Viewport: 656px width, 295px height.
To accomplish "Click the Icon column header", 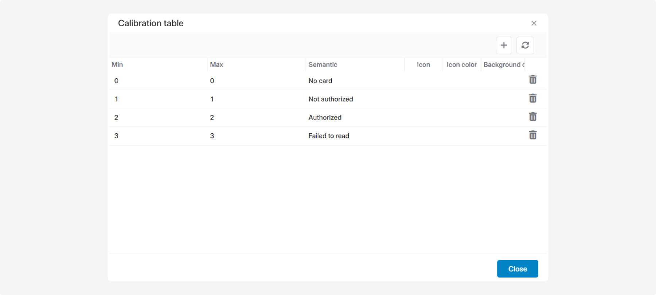I will pyautogui.click(x=423, y=65).
